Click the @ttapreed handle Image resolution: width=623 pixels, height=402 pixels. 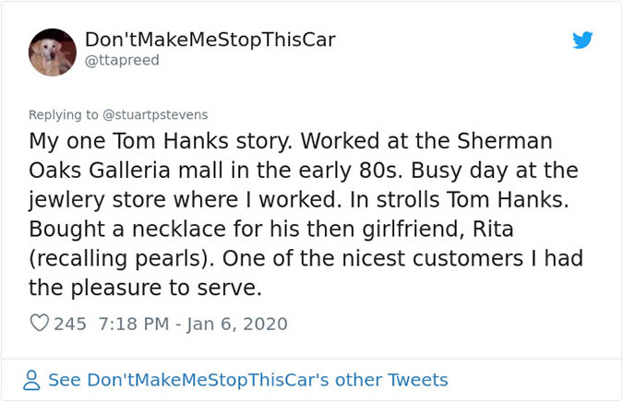[122, 60]
